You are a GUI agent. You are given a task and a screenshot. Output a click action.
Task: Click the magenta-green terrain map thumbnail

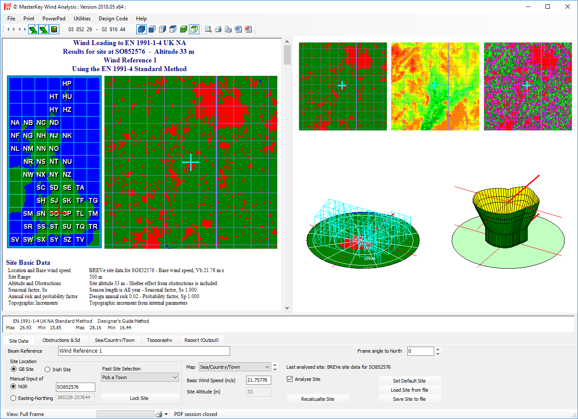[528, 86]
